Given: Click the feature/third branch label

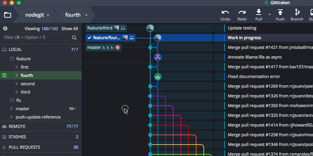Looking at the screenshot, I should [x=106, y=28].
